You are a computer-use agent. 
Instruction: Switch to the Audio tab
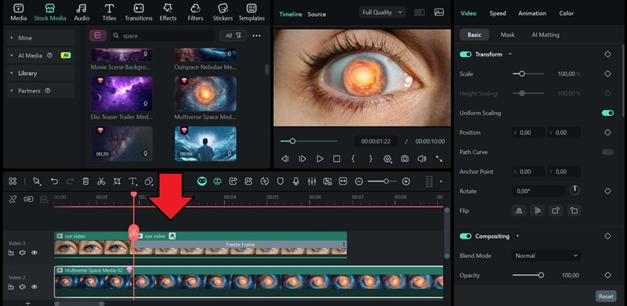[x=82, y=13]
